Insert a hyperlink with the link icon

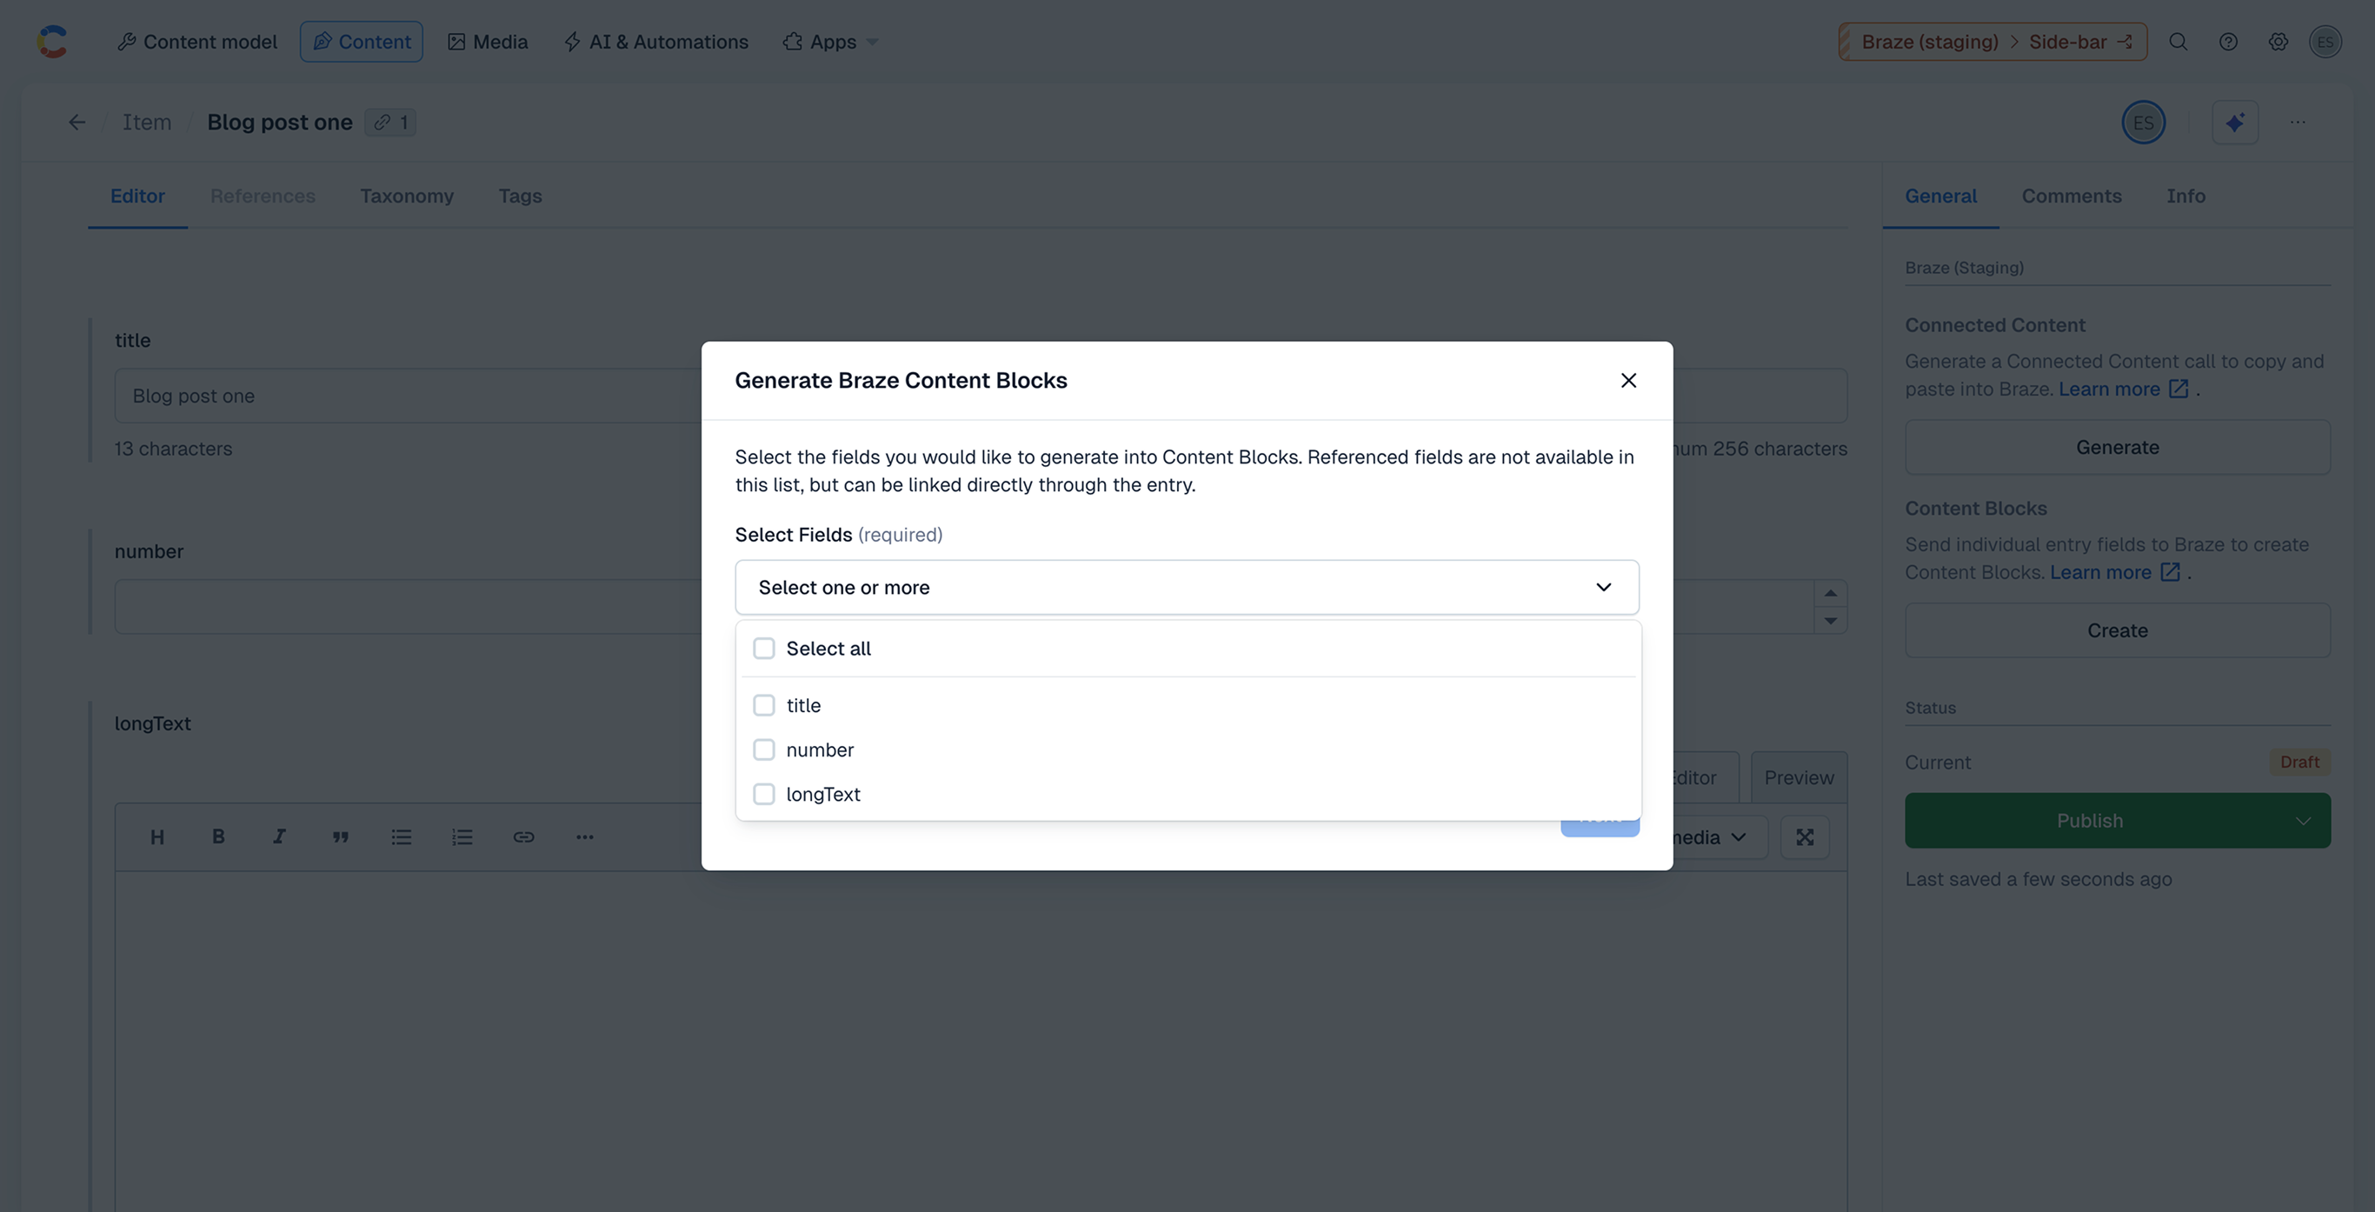point(523,837)
